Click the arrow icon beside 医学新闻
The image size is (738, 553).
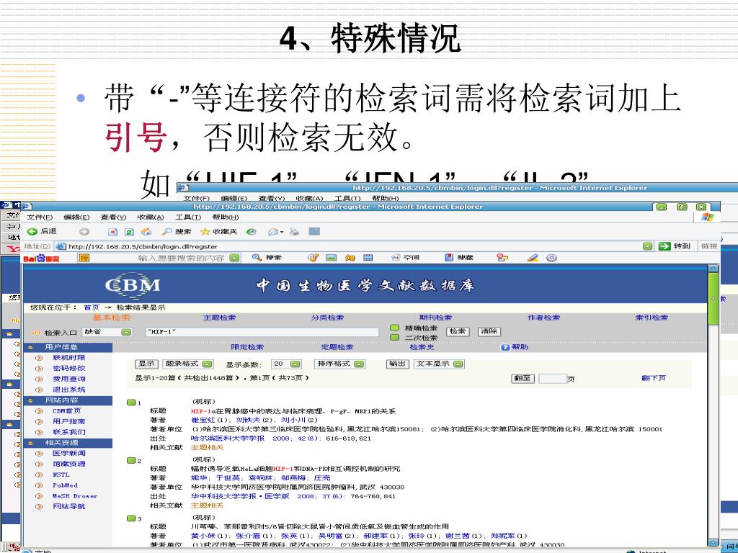39,454
